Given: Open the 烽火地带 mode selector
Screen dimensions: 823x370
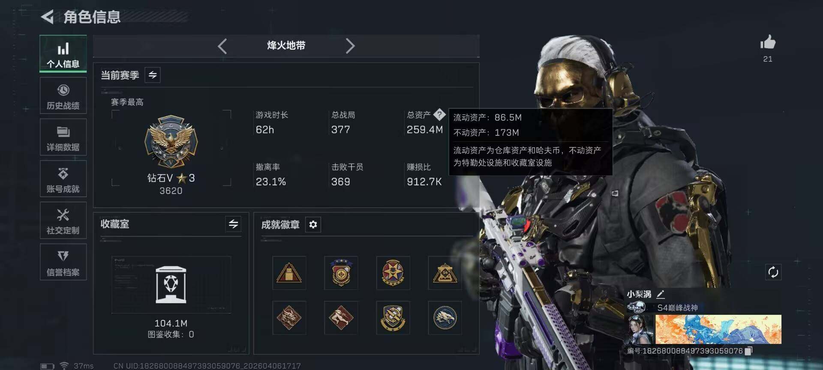Looking at the screenshot, I should coord(286,45).
